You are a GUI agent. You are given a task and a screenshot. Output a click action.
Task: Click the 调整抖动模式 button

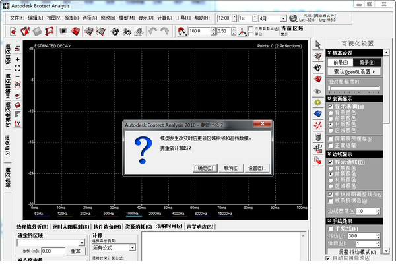pyautogui.click(x=354, y=252)
